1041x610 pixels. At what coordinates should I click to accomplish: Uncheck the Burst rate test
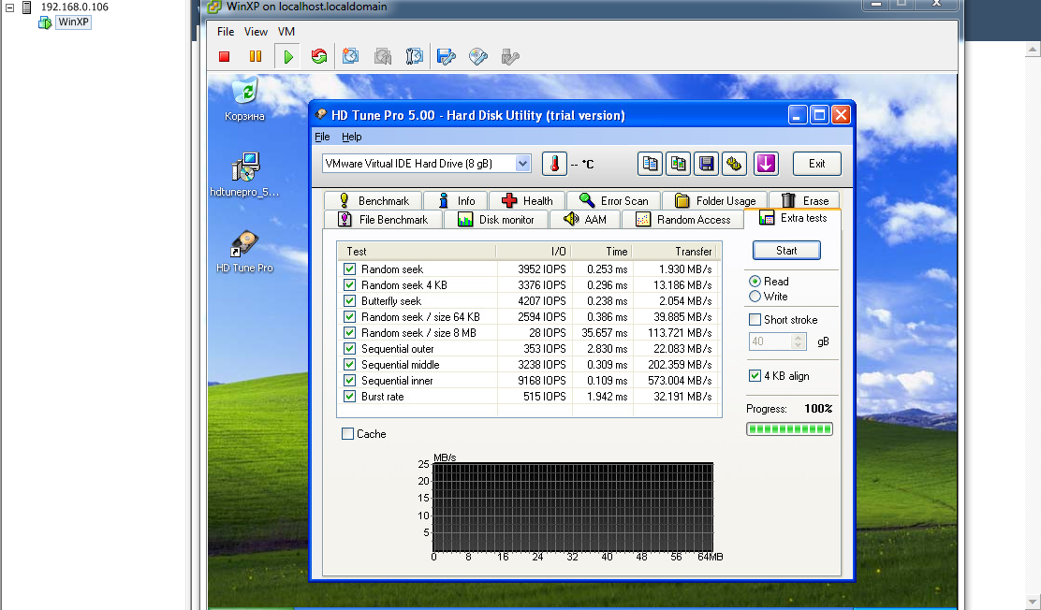[x=350, y=397]
